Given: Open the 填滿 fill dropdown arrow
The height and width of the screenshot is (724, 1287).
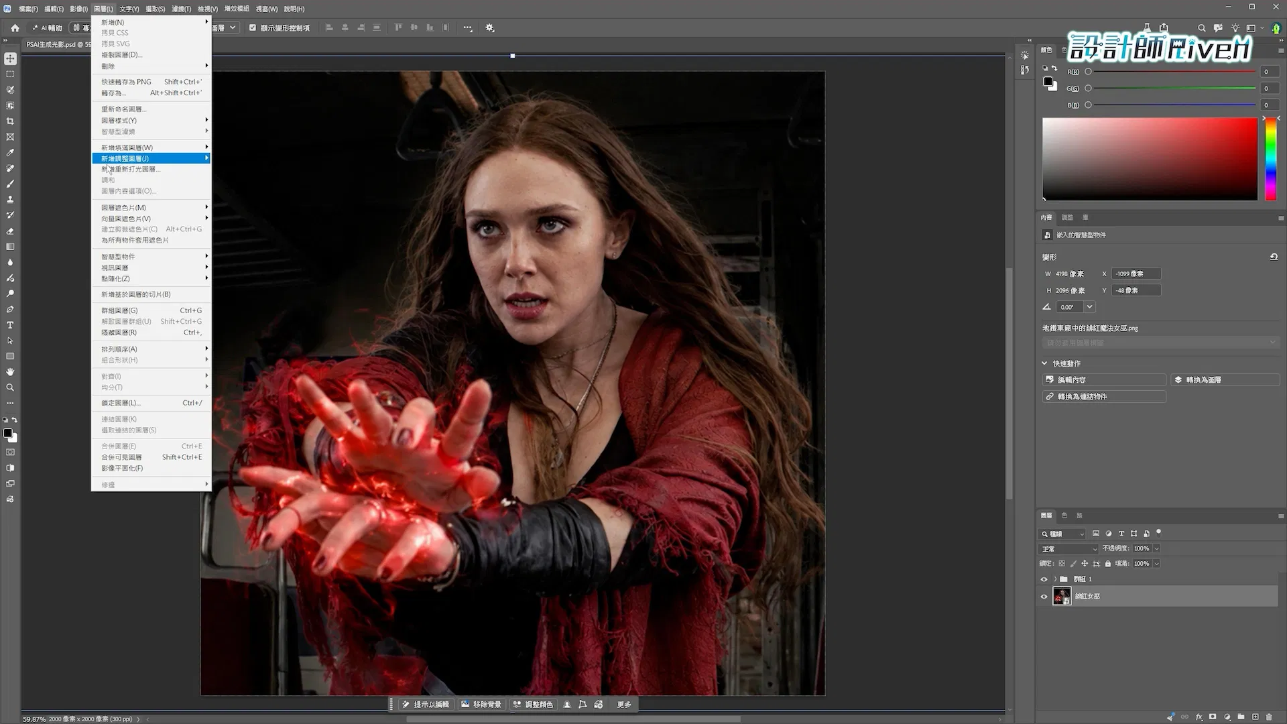Looking at the screenshot, I should pyautogui.click(x=1156, y=564).
